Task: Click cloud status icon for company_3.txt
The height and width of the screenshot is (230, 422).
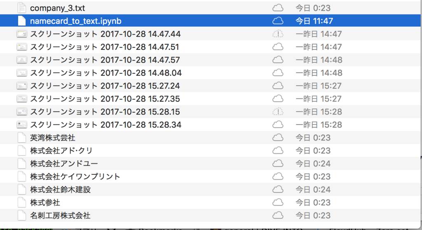Action: 278,8
